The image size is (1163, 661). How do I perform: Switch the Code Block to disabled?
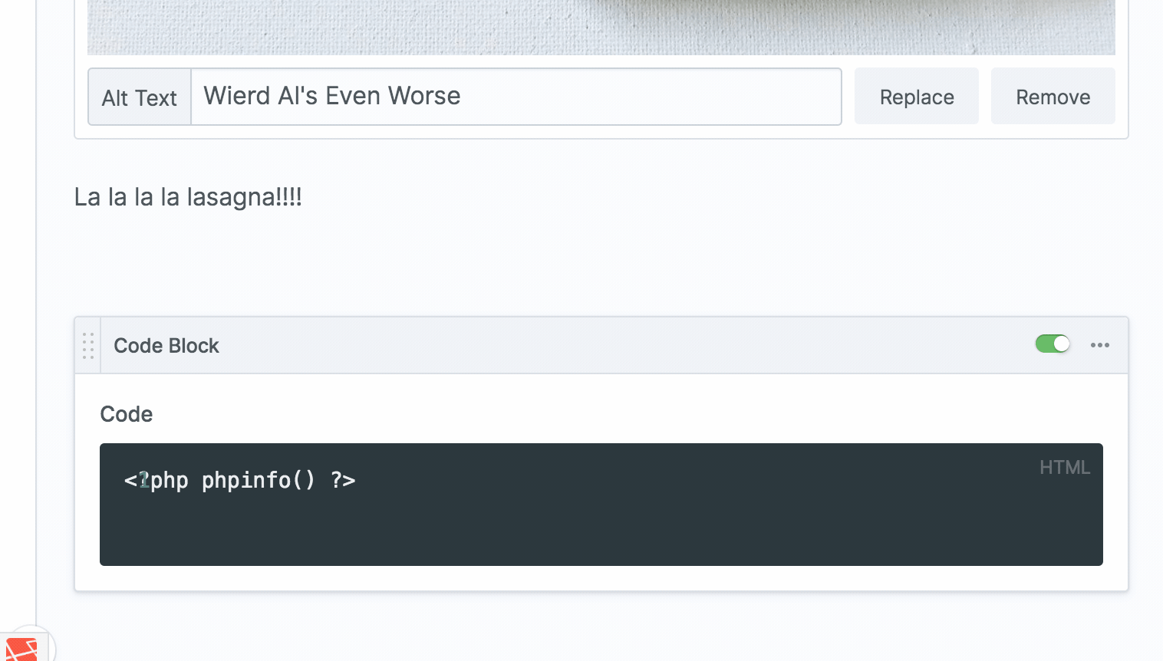[1052, 344]
